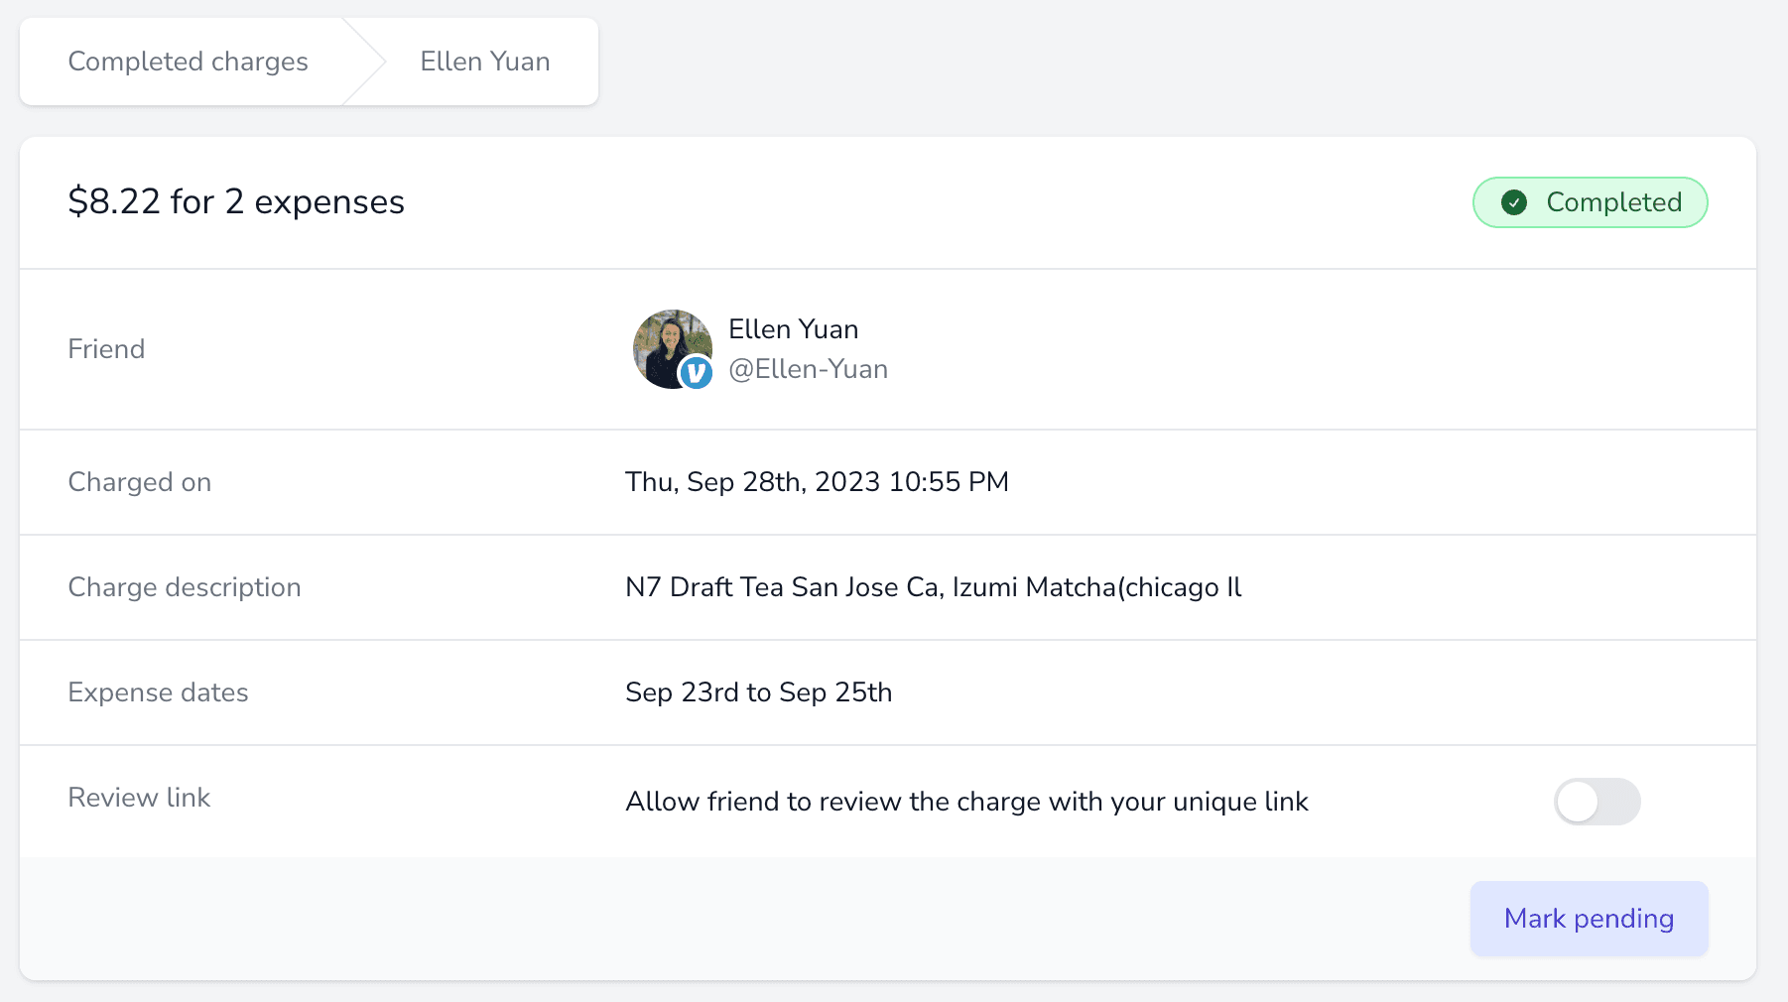
Task: Click the Completed status badge
Action: coord(1590,202)
